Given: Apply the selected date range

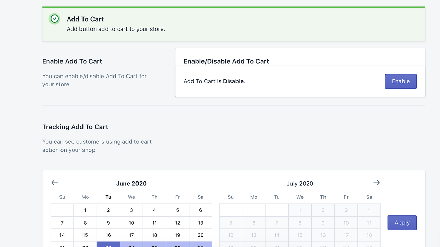Looking at the screenshot, I should (402, 223).
